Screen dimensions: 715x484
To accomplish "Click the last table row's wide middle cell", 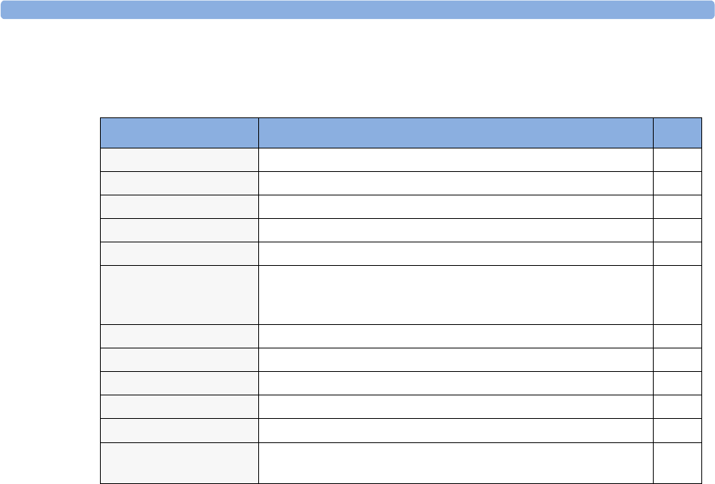I will [x=455, y=463].
